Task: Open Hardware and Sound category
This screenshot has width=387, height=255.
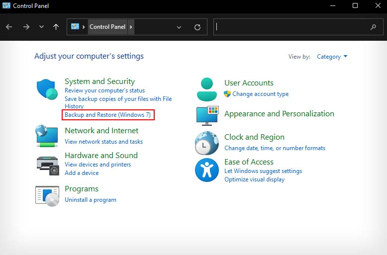Action: click(101, 156)
